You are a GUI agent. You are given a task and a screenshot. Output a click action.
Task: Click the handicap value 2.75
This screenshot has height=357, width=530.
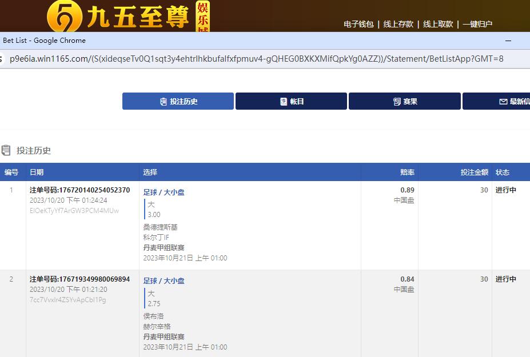154,304
